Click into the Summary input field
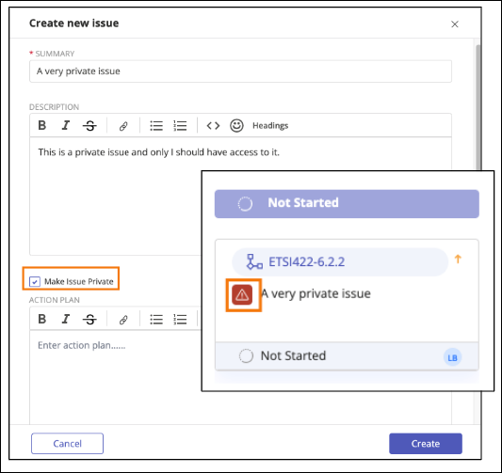 (240, 71)
